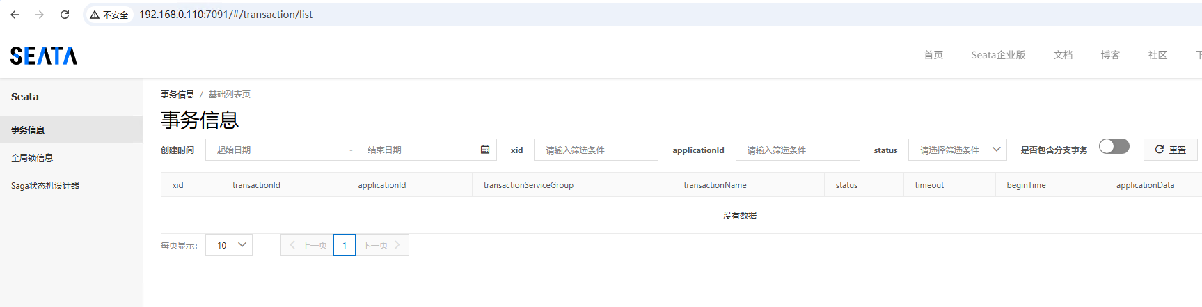Select page 1 in pagination

click(345, 245)
